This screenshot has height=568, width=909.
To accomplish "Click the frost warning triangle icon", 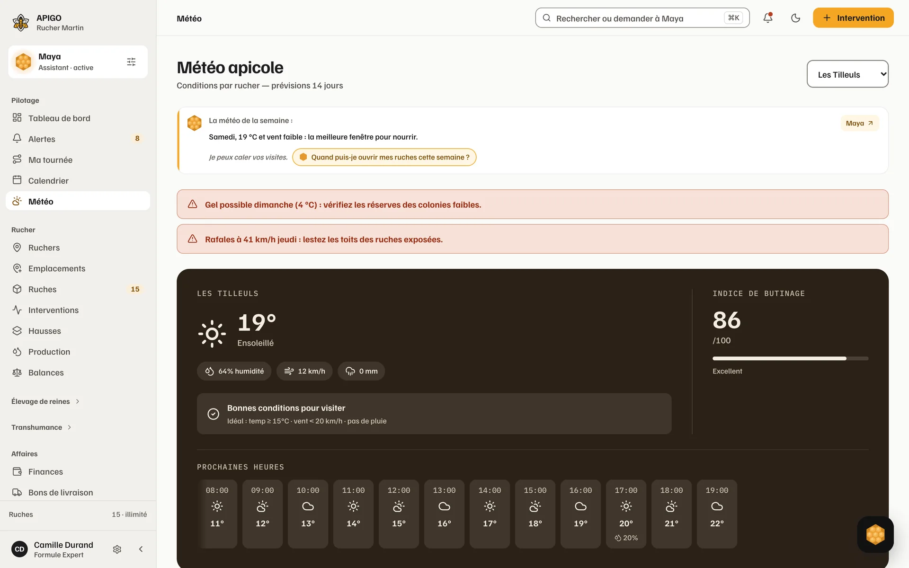I will (192, 204).
